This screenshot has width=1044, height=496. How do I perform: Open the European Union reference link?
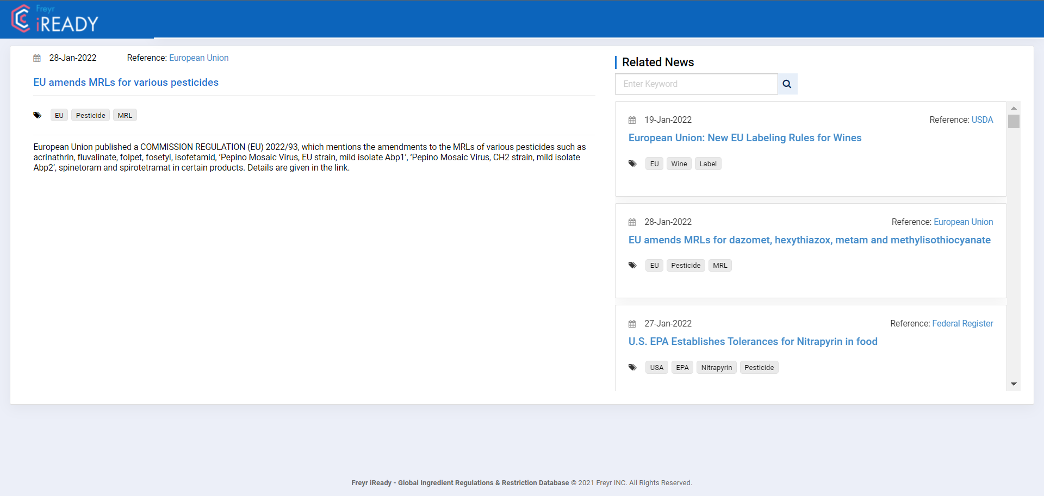[198, 58]
